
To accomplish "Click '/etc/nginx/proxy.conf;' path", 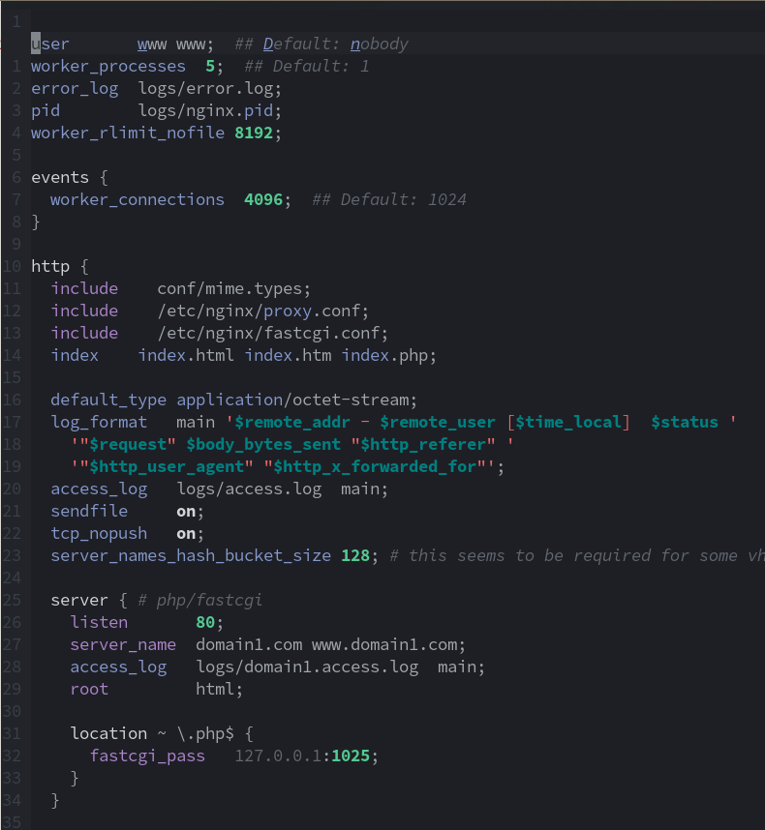I will 263,311.
